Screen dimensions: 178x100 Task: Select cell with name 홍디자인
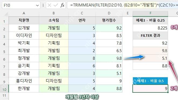point(24,81)
